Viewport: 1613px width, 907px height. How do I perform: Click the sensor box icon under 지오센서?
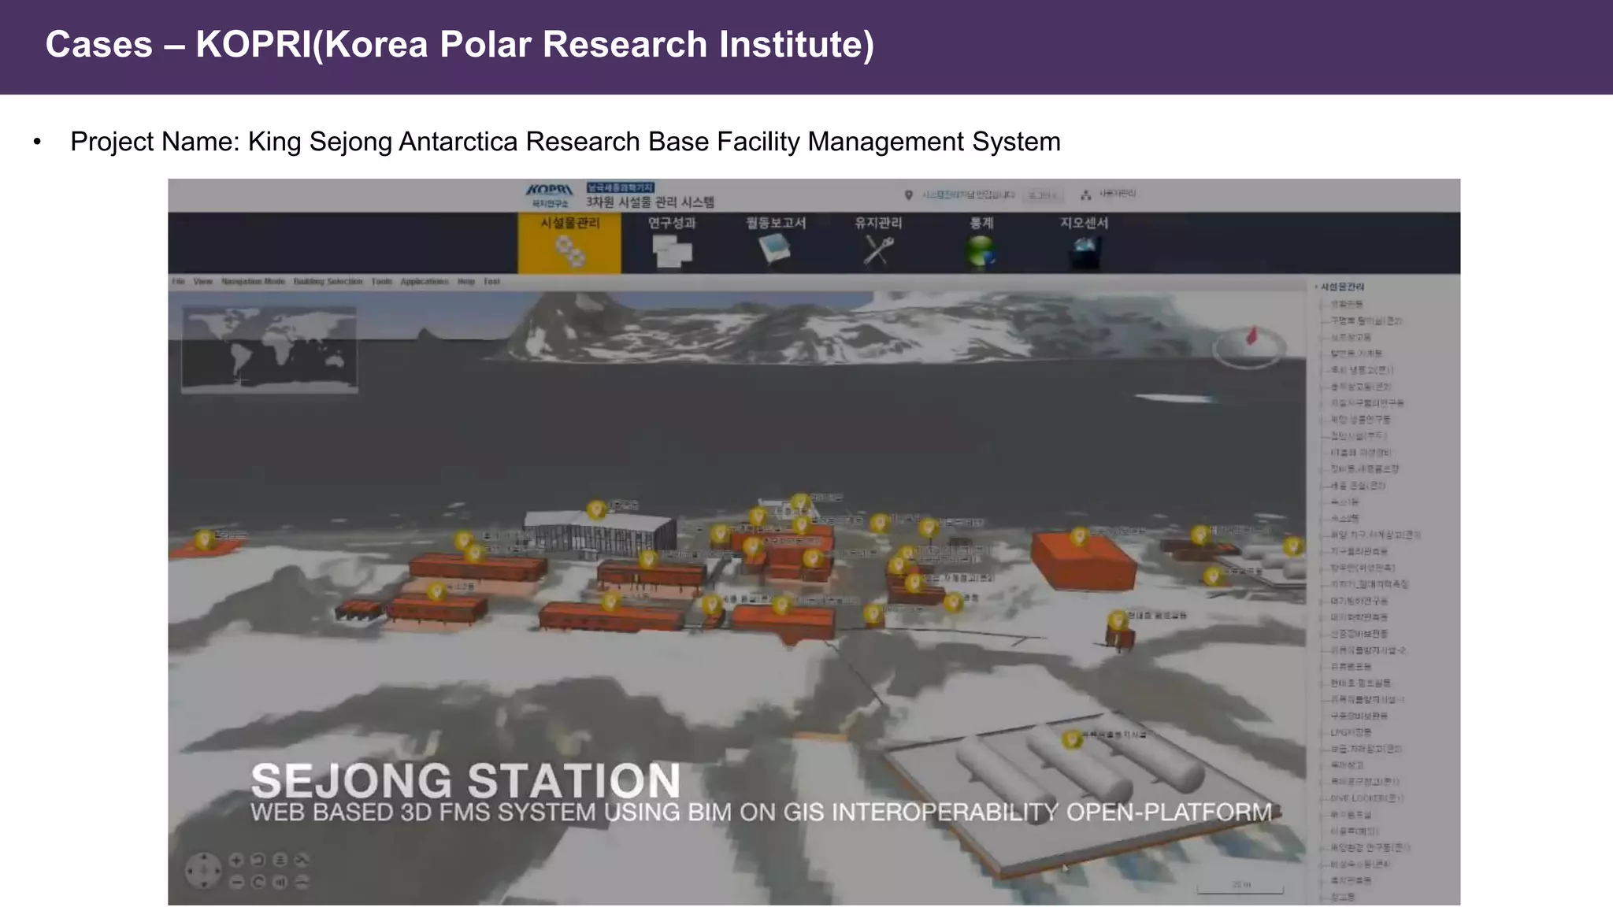1085,252
